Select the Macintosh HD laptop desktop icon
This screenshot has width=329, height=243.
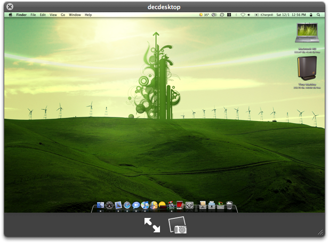[x=308, y=34]
